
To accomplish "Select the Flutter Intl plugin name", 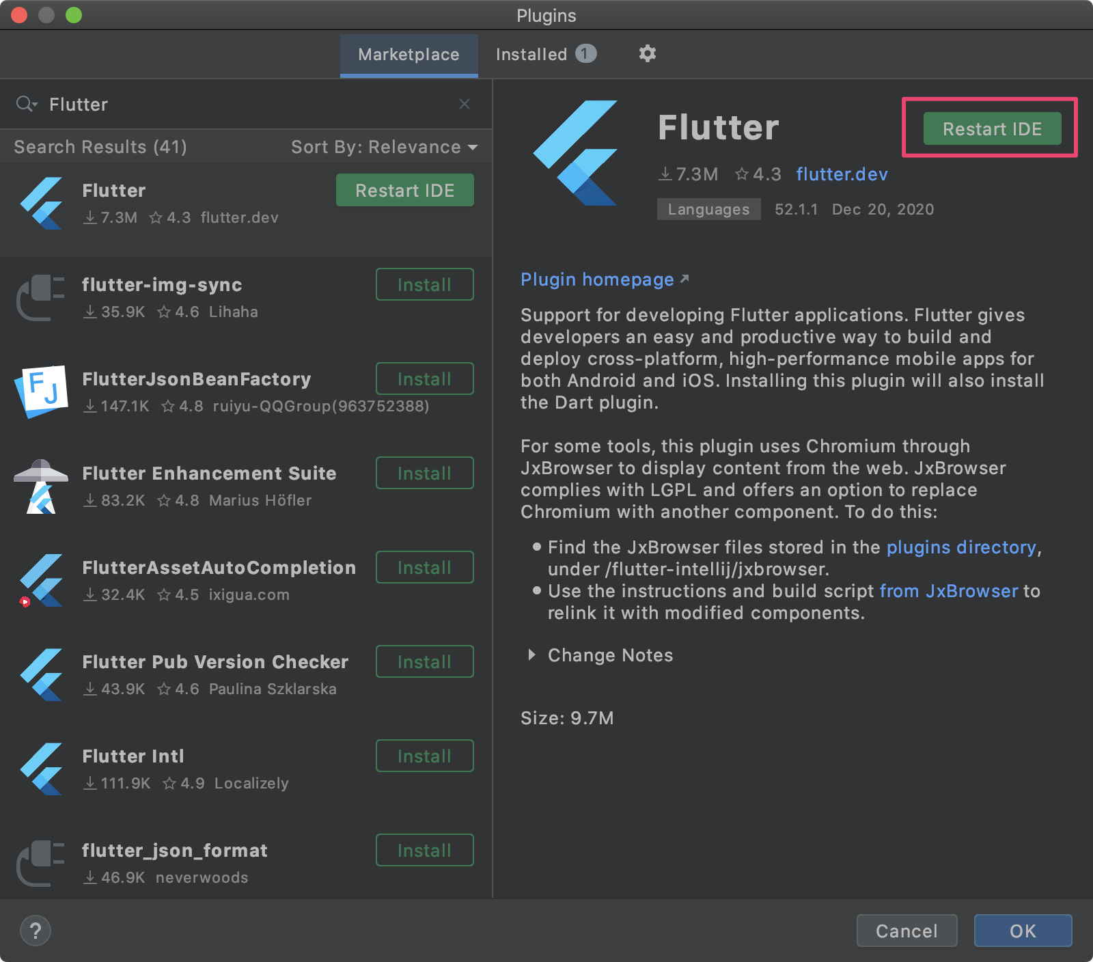I will tap(133, 756).
